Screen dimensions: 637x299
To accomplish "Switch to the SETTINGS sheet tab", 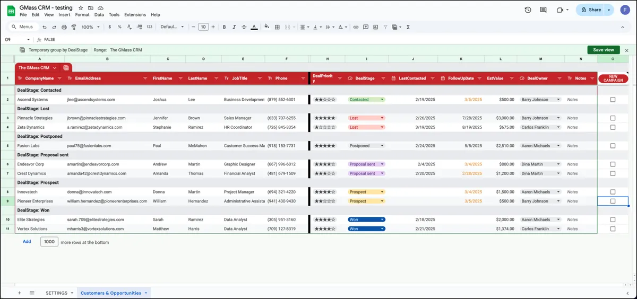I will 56,293.
